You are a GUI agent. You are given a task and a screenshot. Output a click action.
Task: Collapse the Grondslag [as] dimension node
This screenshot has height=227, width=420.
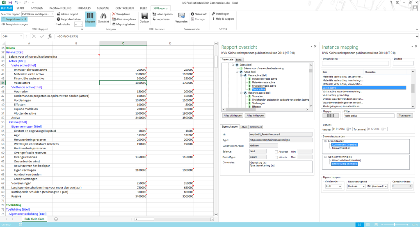(x=325, y=141)
